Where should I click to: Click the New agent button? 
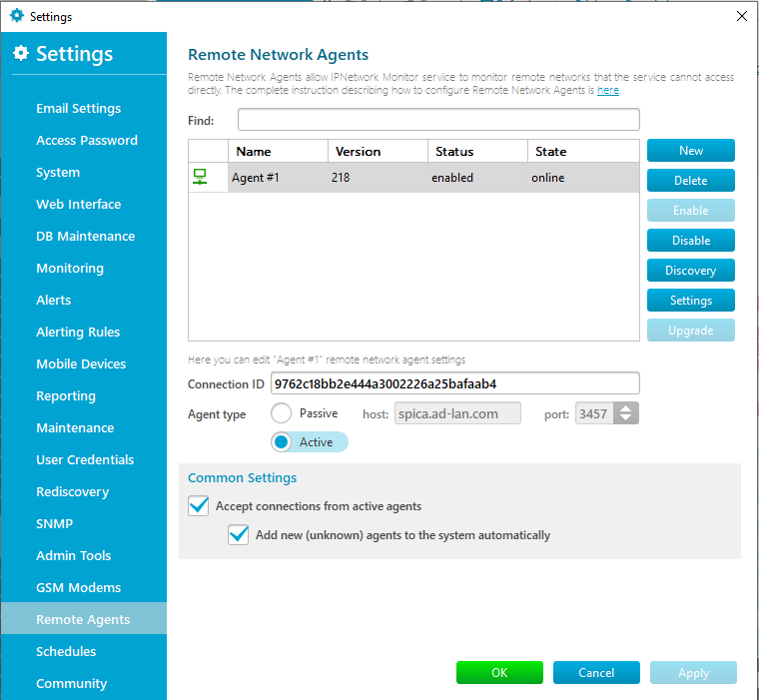click(x=691, y=151)
